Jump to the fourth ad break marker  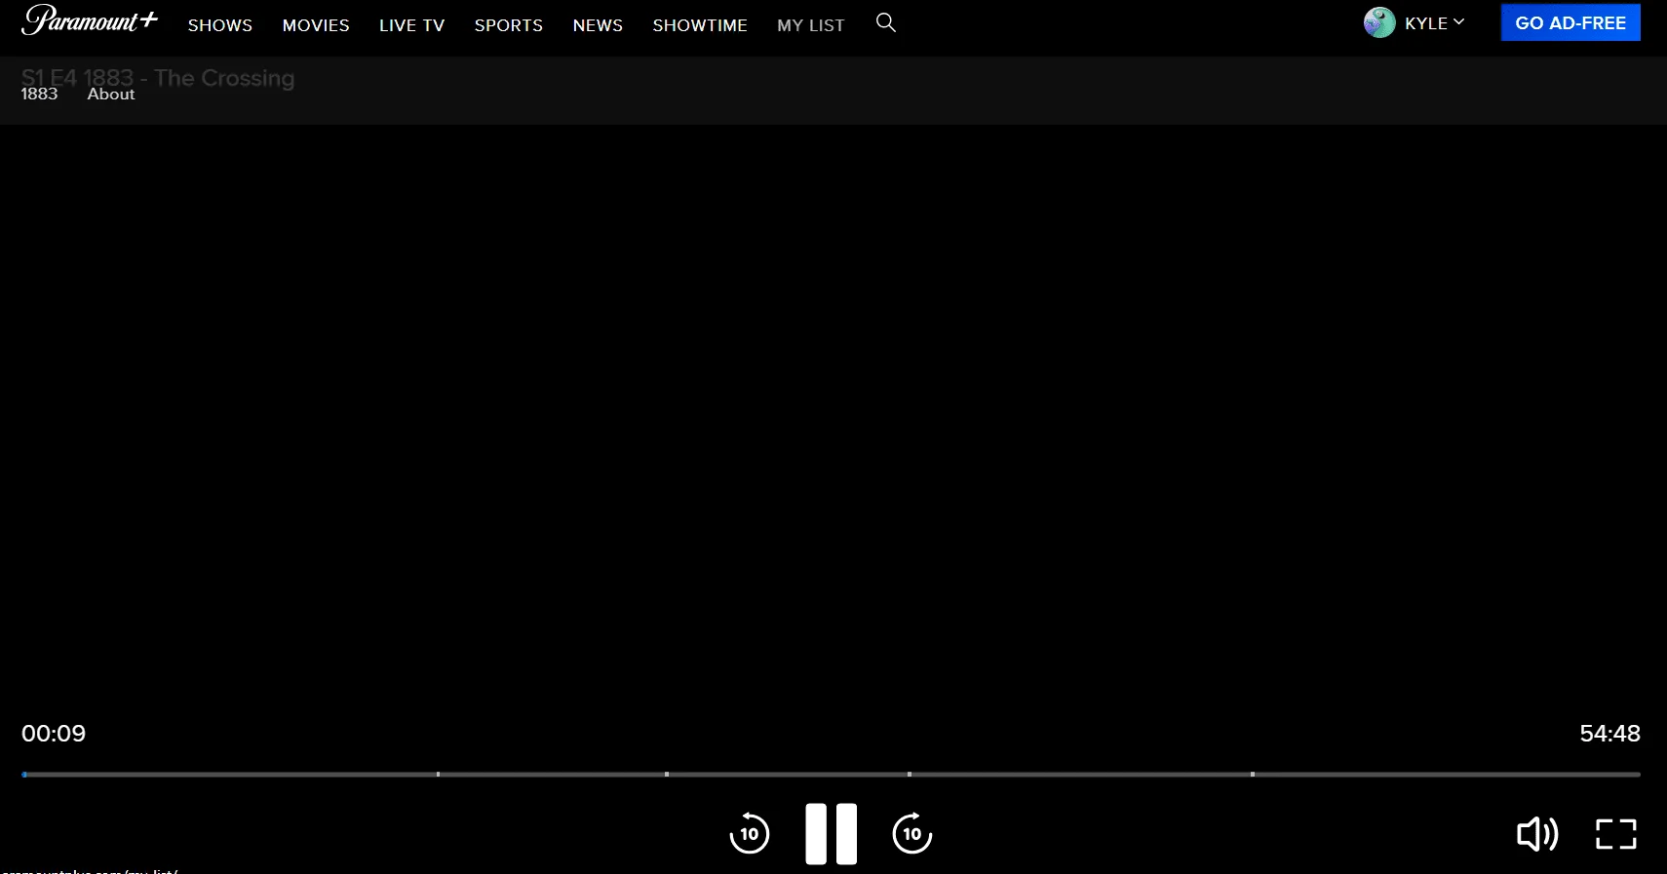pos(1253,775)
